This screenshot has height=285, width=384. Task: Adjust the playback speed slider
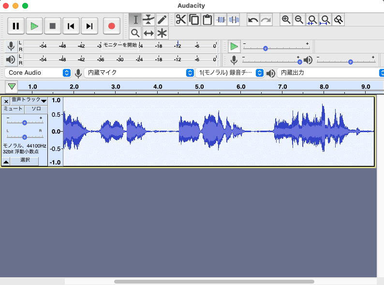pyautogui.click(x=266, y=48)
